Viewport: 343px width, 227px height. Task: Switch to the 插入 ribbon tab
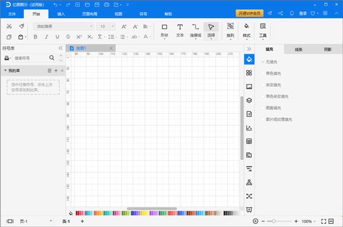coord(61,14)
